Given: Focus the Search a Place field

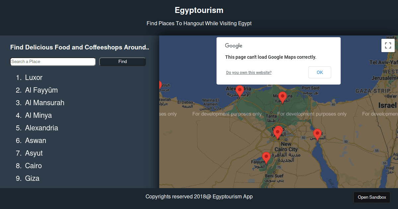Looking at the screenshot, I should 53,62.
